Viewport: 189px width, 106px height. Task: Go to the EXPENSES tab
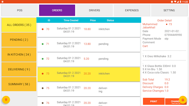pyautogui.click(x=132, y=10)
